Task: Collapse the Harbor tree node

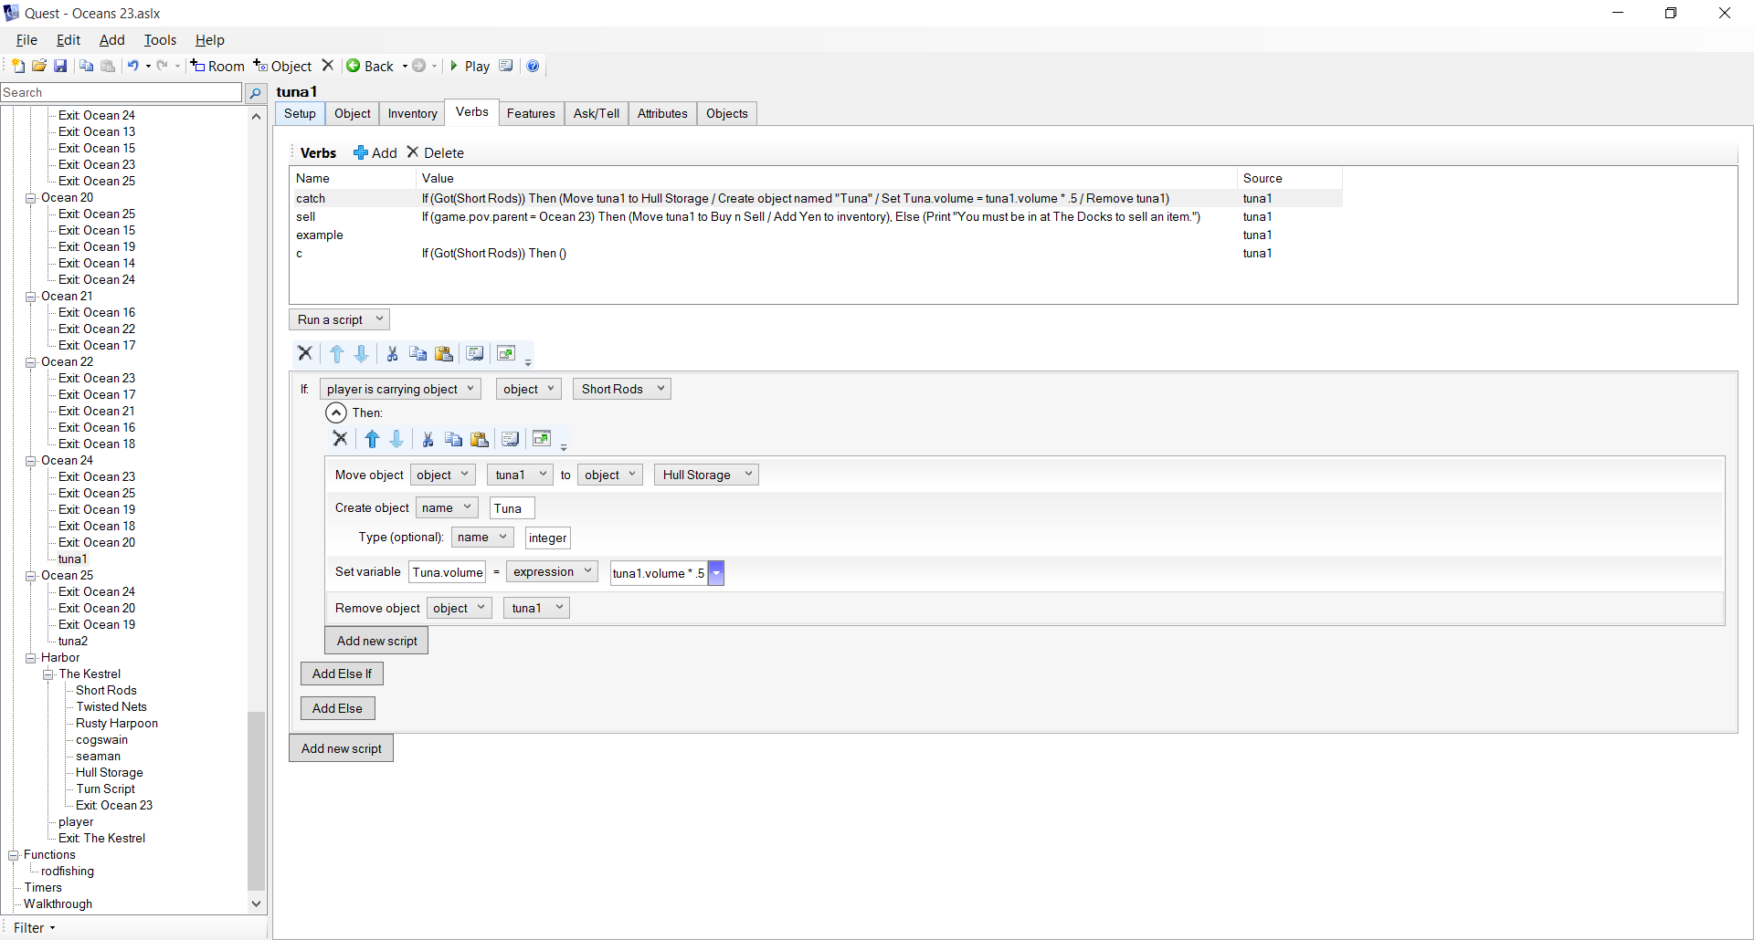Action: click(31, 658)
